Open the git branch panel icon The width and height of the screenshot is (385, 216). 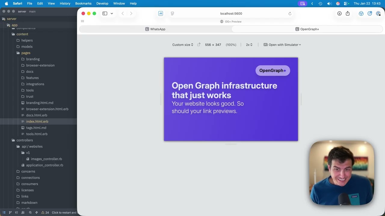(10, 212)
